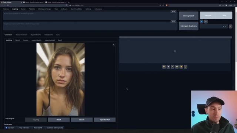Click the Interrogate CLIP button
Image resolution: width=237 pixels, height=133 pixels.
tap(188, 16)
